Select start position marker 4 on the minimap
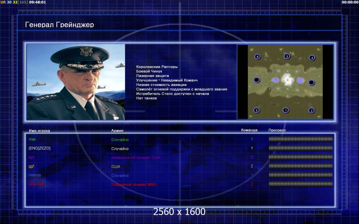The image size is (359, 224). (312, 57)
